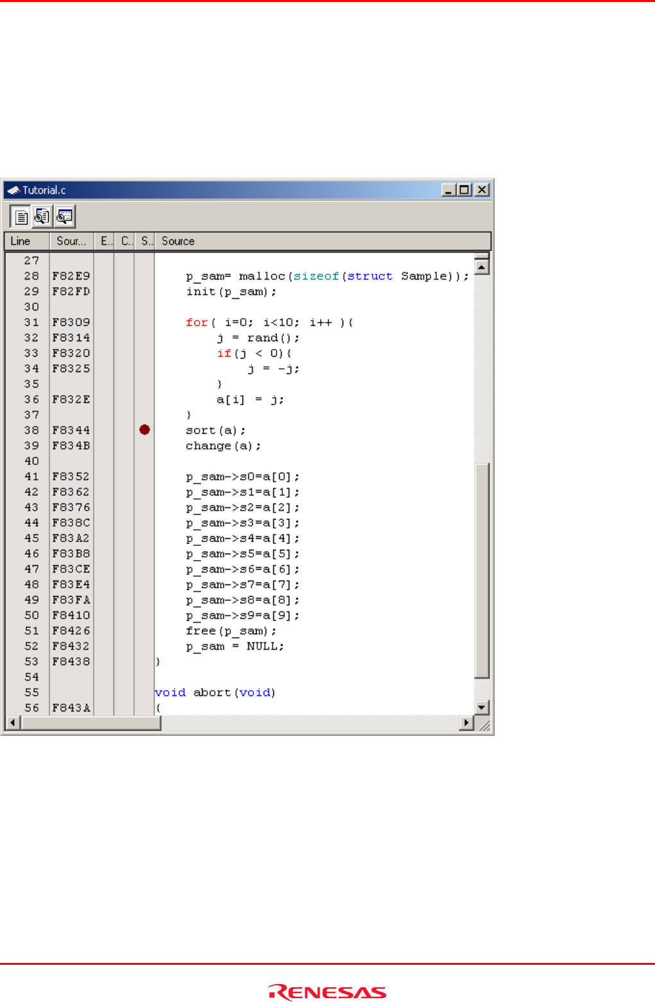
Task: Toggle breakpoint on line 39 change(a)
Action: (x=144, y=446)
